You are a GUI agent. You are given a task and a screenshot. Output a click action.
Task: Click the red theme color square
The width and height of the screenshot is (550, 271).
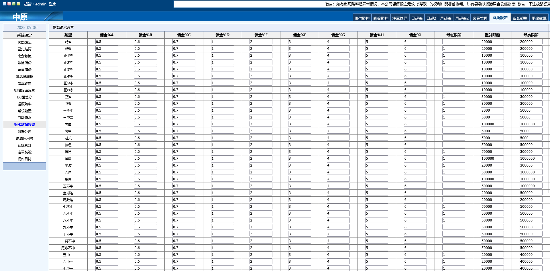[9, 4]
